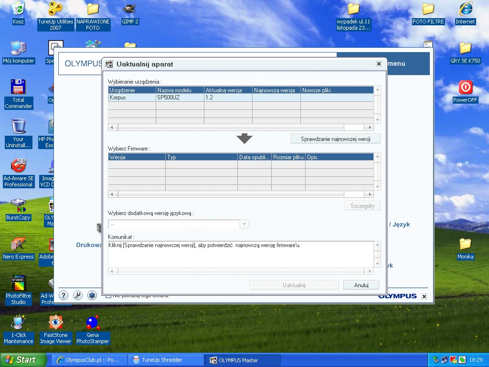This screenshot has width=489, height=367.
Task: Click the Uaktualnij button
Action: (294, 285)
